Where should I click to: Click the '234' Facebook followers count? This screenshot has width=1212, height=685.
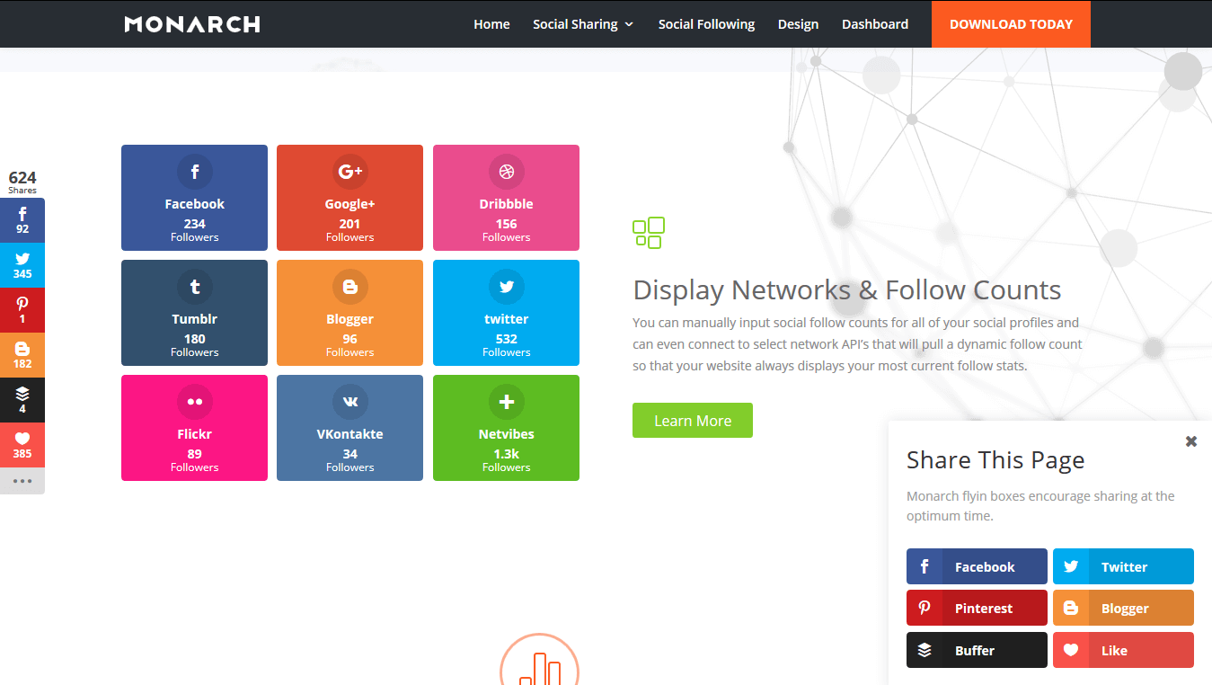(x=195, y=224)
